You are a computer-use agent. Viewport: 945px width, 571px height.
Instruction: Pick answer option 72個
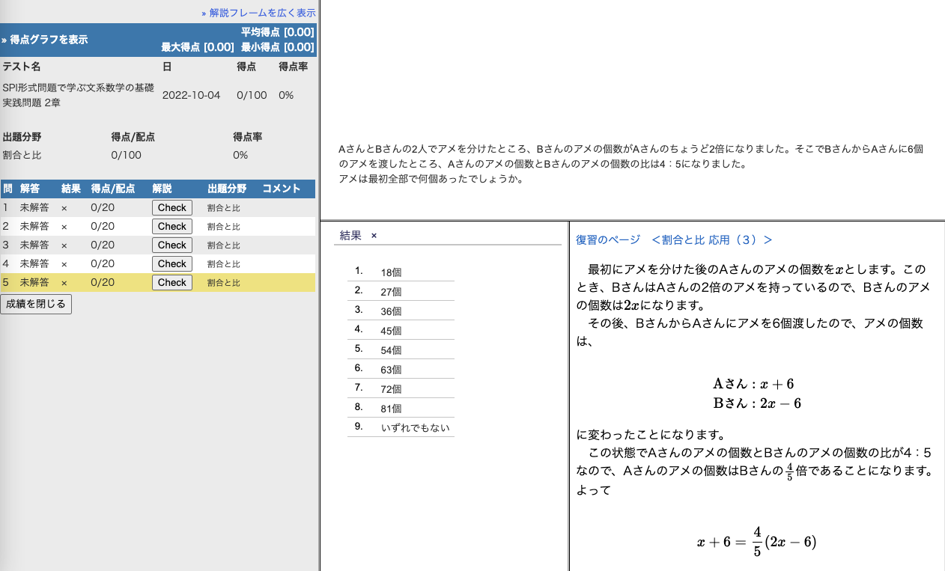pyautogui.click(x=391, y=389)
